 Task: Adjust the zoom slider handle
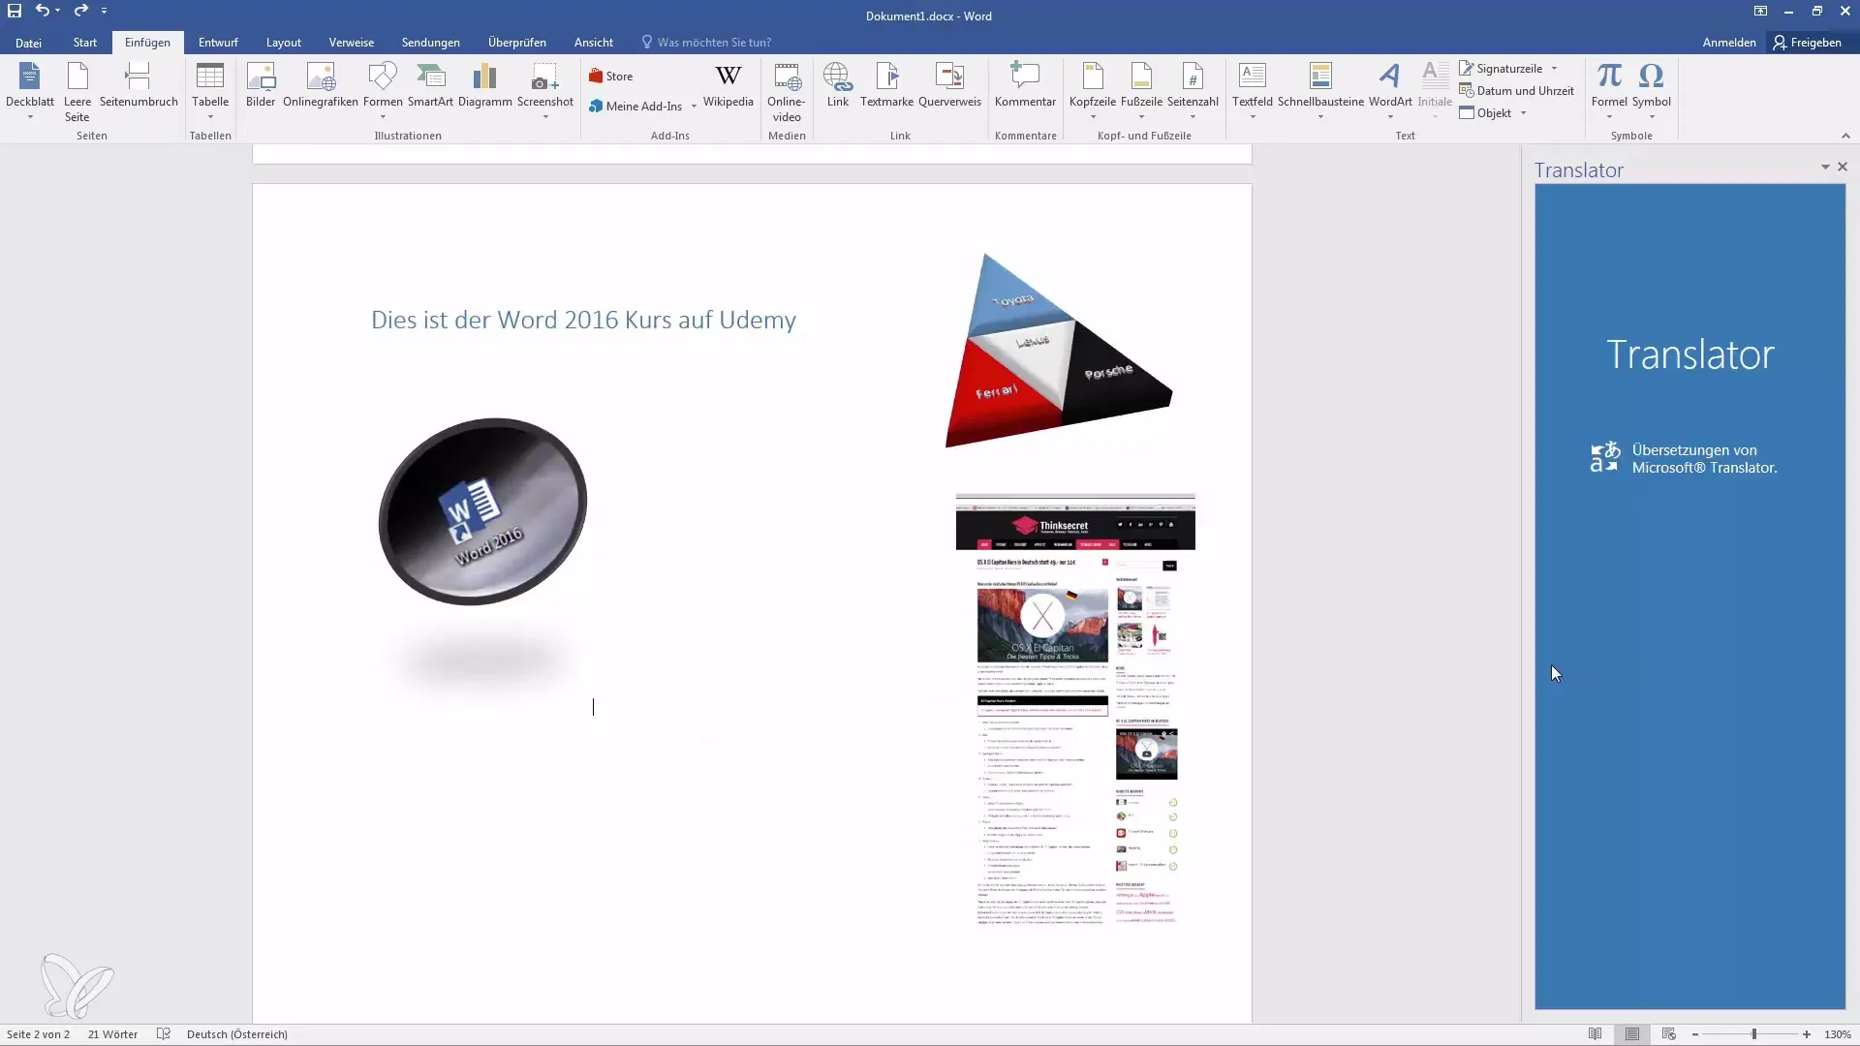pos(1753,1034)
